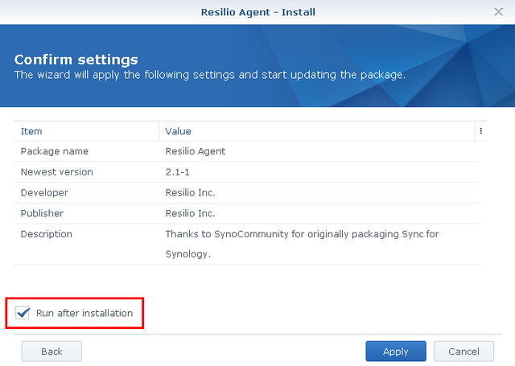This screenshot has height=366, width=515.
Task: Cancel the installation wizard
Action: click(463, 352)
